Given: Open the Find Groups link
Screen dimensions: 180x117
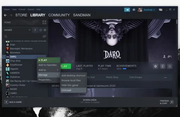Looking at the screenshot, I should click(x=136, y=77).
